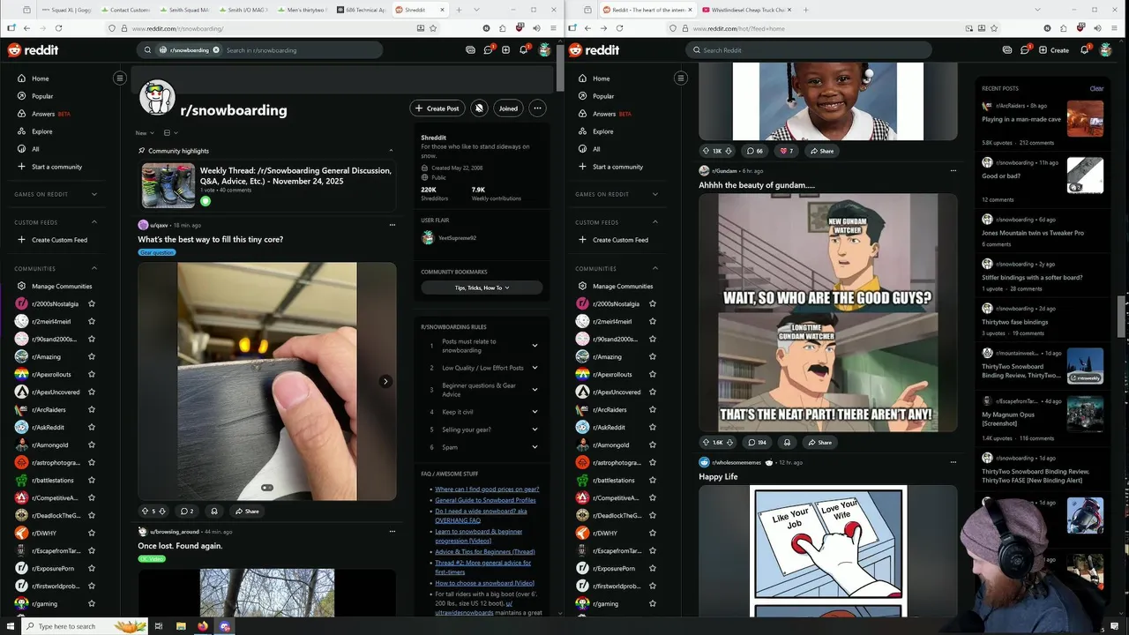Create Custom Feed in left window
Viewport: 1129px width, 635px height.
point(59,240)
